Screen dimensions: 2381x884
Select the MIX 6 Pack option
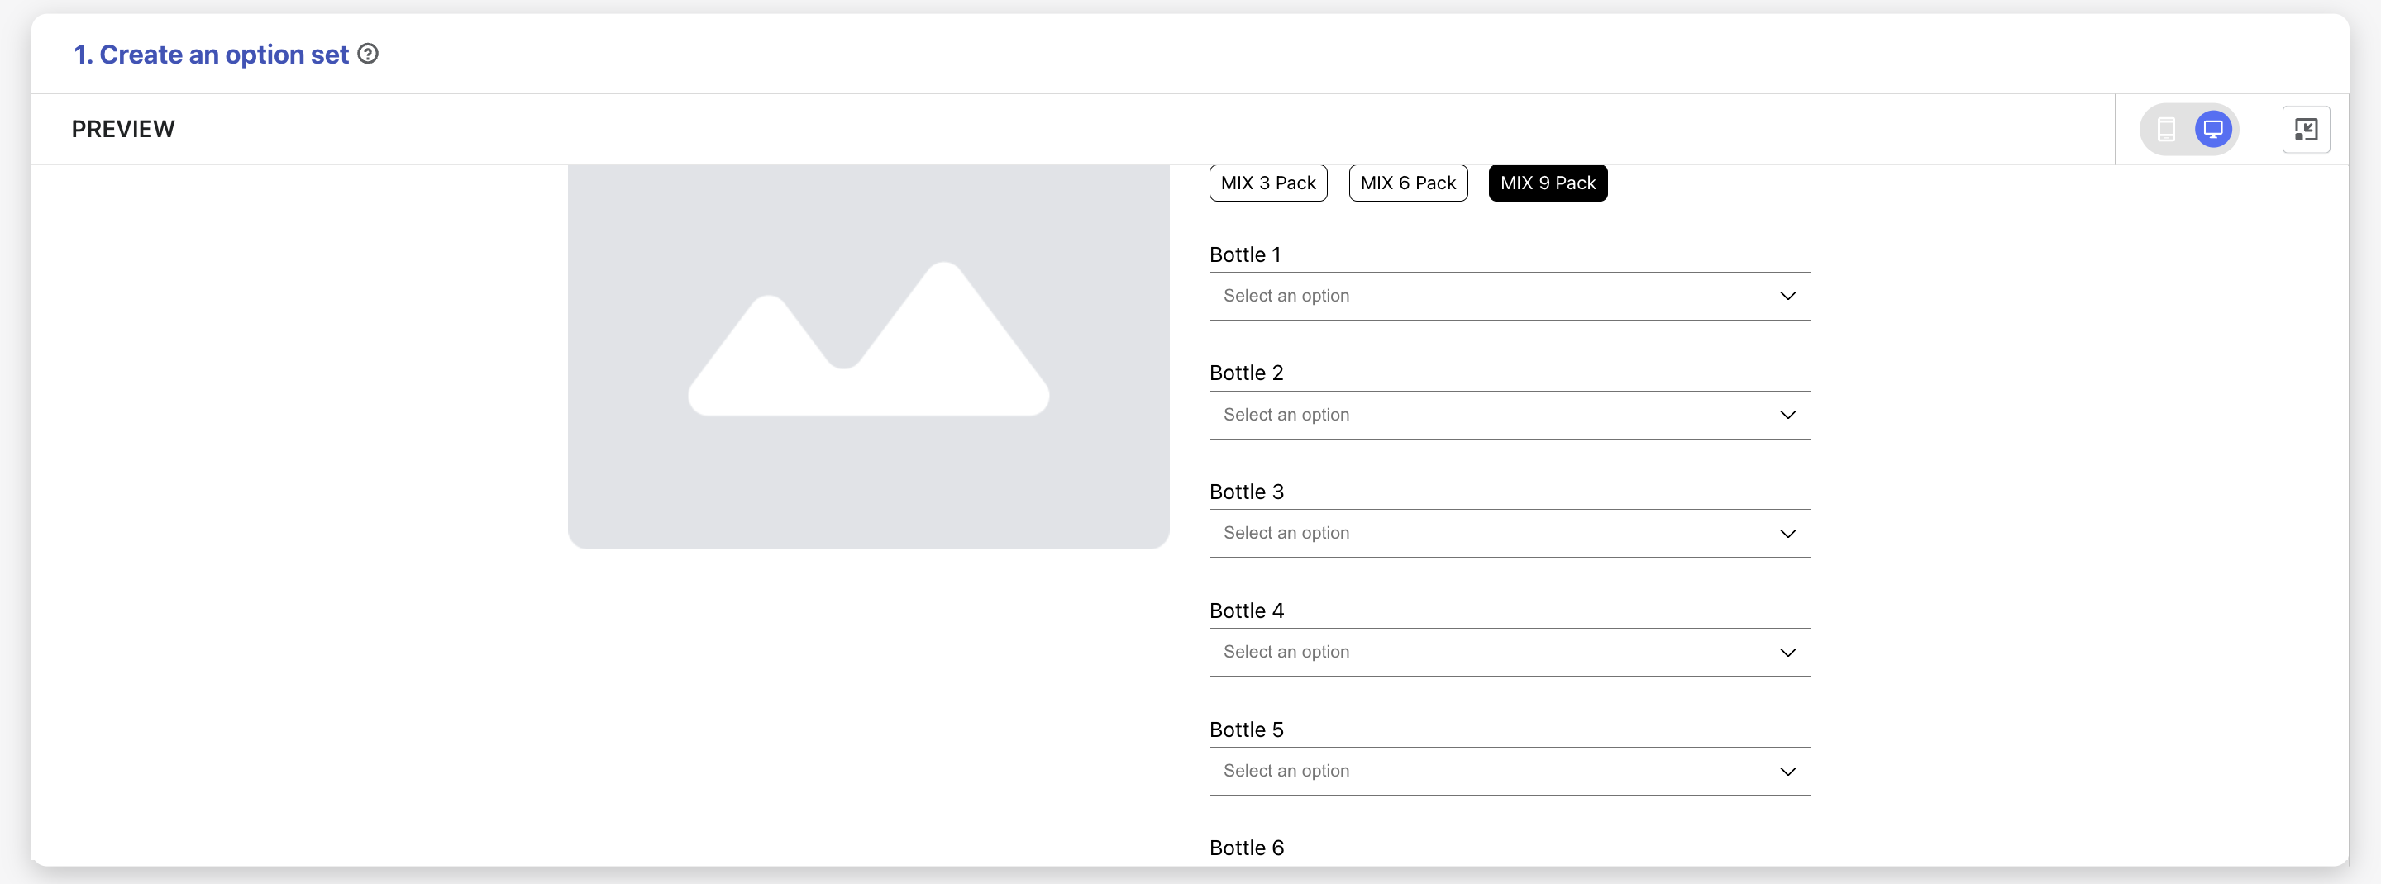[x=1407, y=183]
